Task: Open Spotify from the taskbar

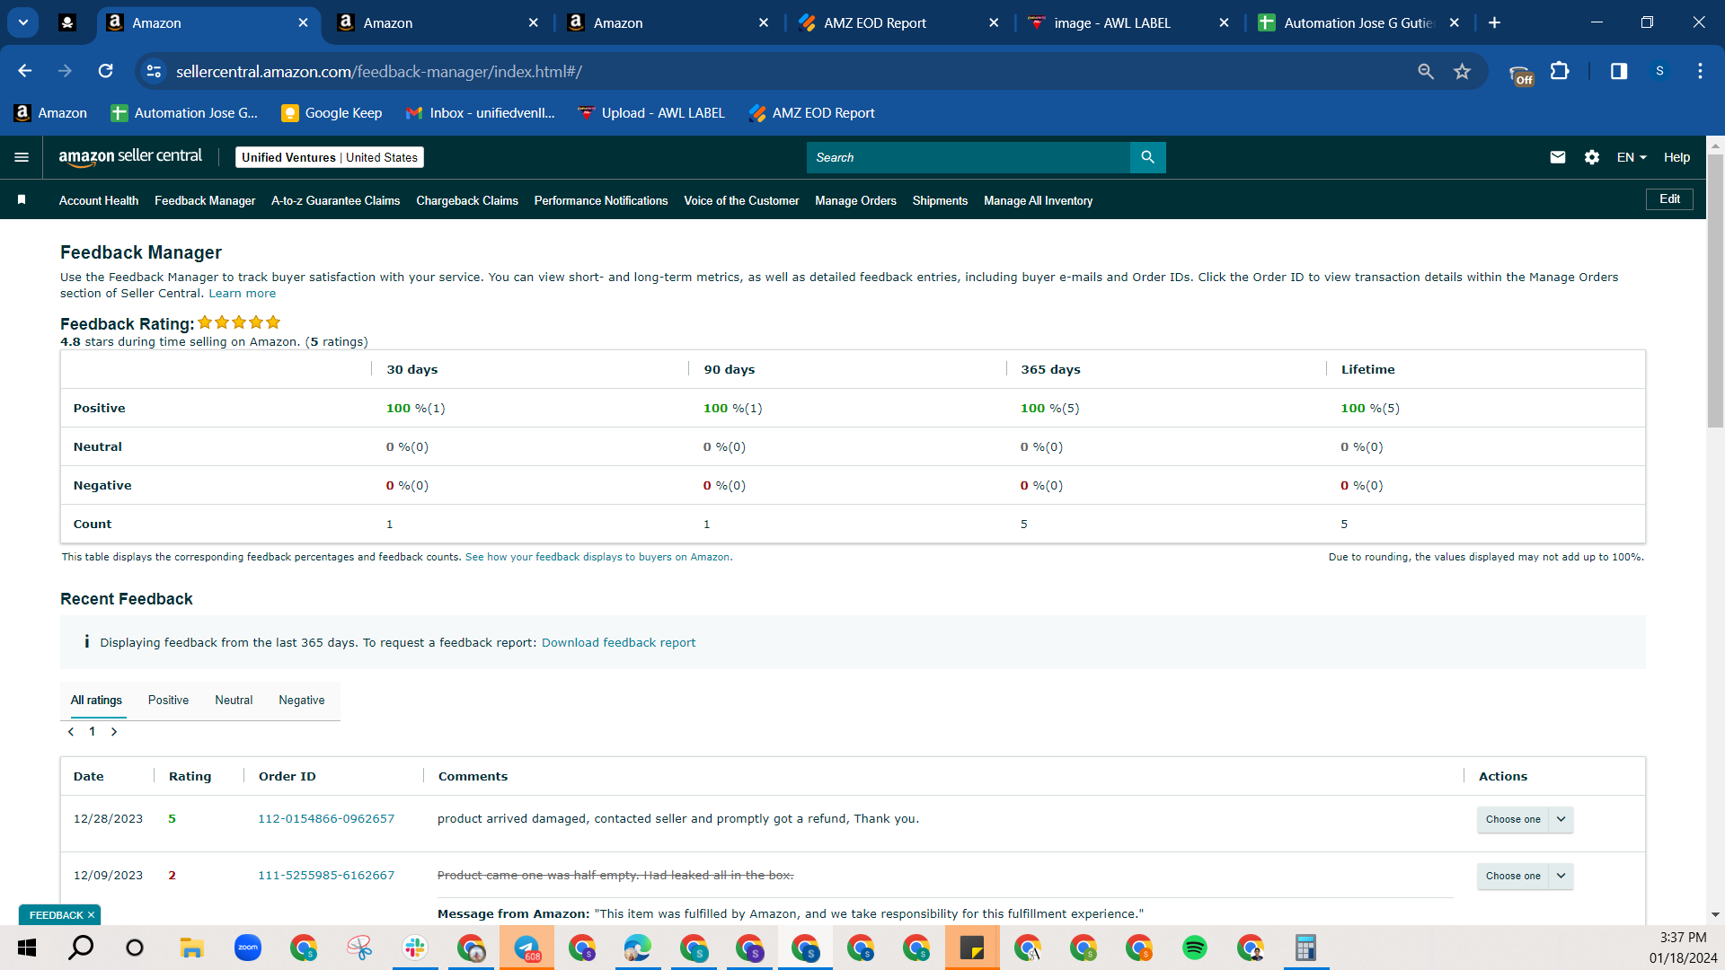Action: (x=1195, y=948)
